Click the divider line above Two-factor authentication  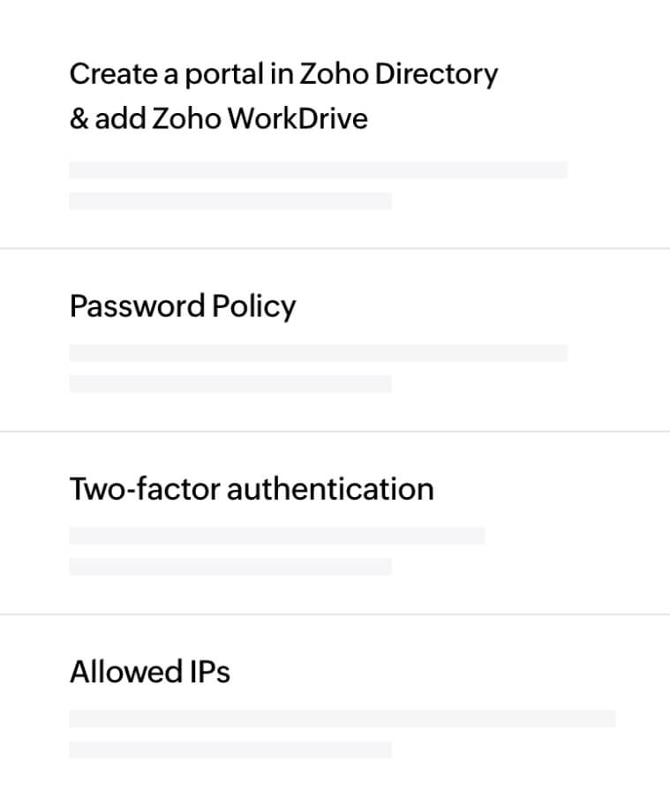coord(335,432)
